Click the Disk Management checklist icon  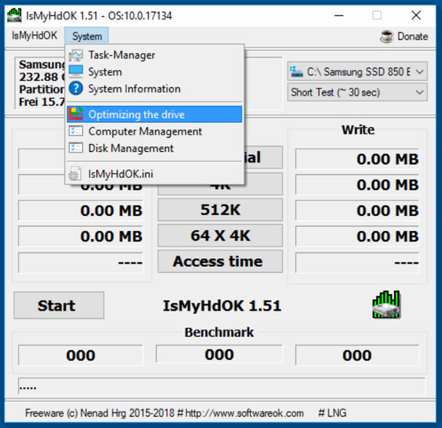pyautogui.click(x=76, y=148)
